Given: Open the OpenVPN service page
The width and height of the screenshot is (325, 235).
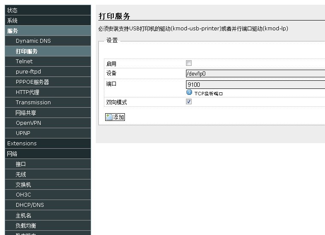Looking at the screenshot, I should tap(48, 123).
